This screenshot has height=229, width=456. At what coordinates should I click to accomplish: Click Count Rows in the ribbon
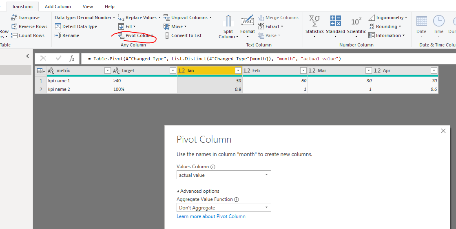[x=28, y=35]
